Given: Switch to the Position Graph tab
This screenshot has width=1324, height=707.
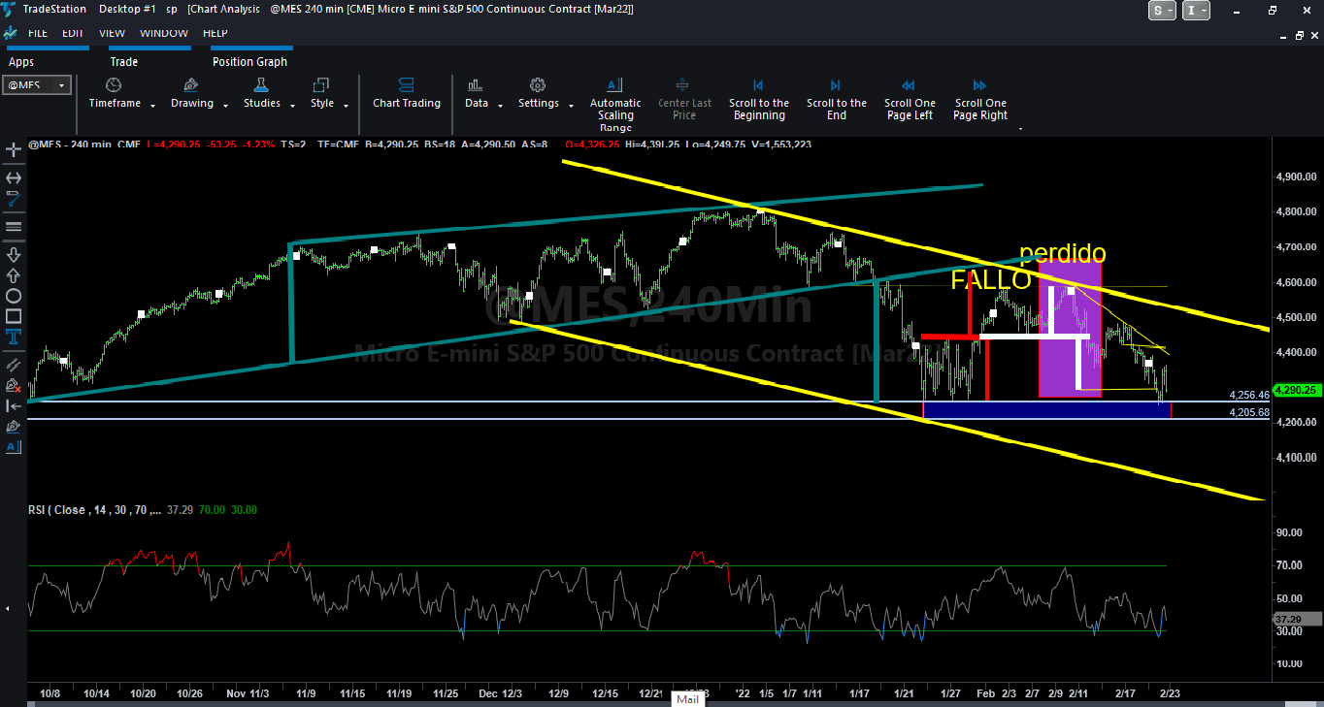Looking at the screenshot, I should pos(249,61).
